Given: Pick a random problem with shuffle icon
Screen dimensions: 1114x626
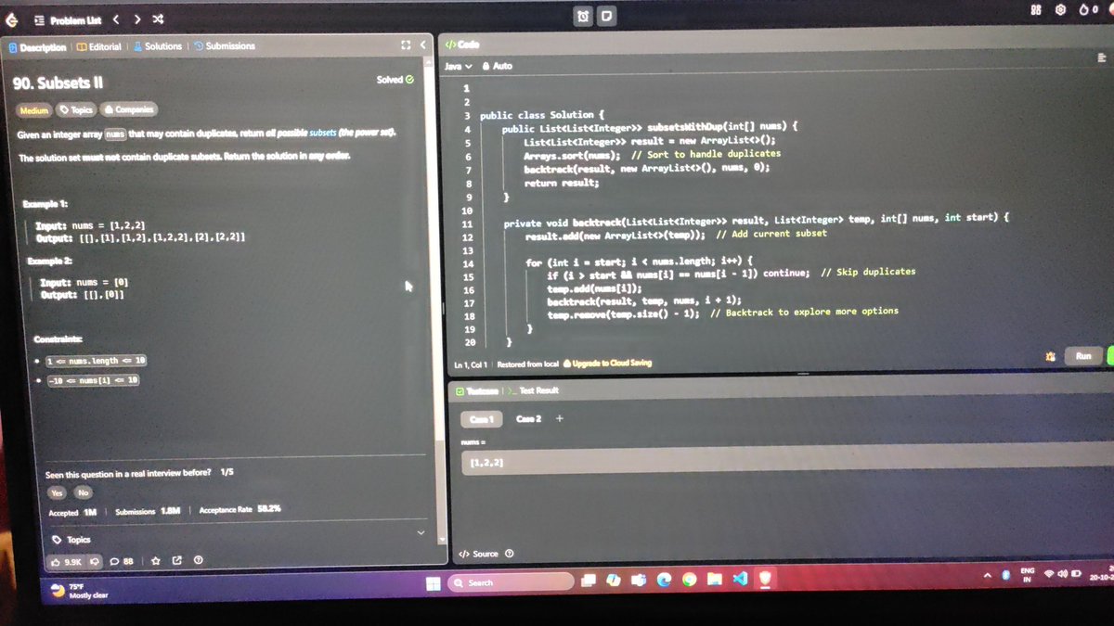Looking at the screenshot, I should pos(159,19).
